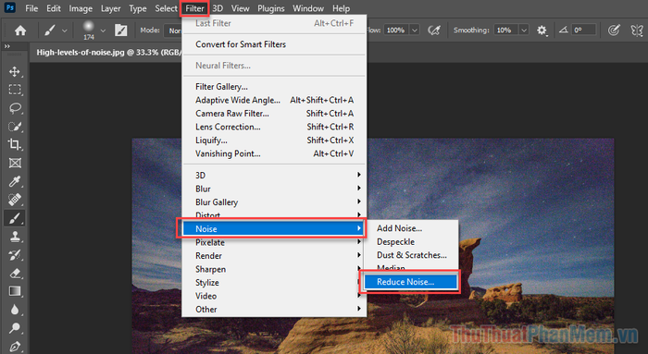The image size is (648, 354).
Task: Open the View menu
Action: 240,8
